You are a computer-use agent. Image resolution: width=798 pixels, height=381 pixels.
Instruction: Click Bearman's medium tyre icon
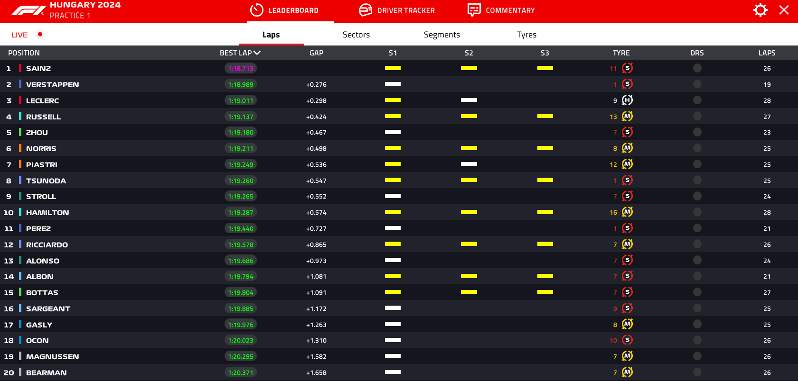627,372
